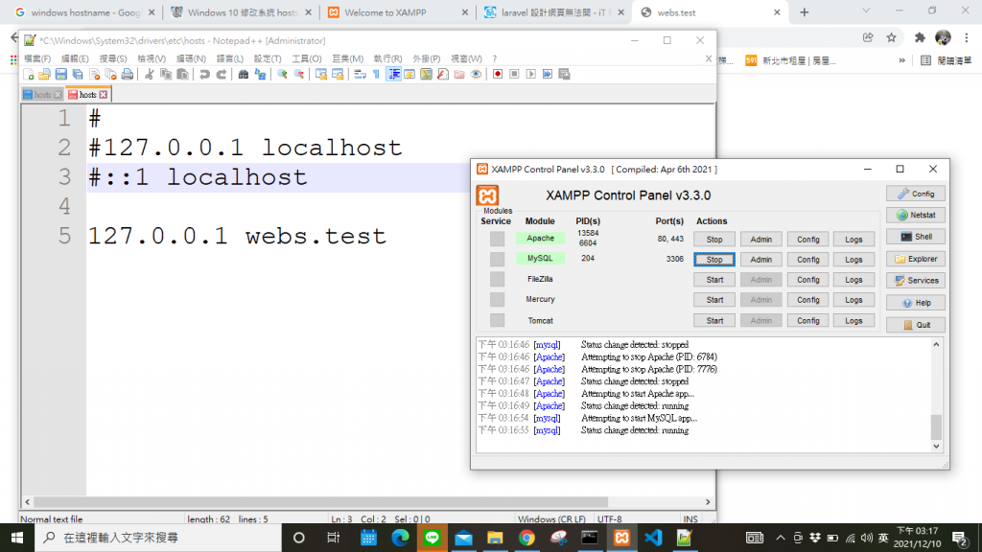
Task: Click the Record Macro red dot icon
Action: (498, 75)
